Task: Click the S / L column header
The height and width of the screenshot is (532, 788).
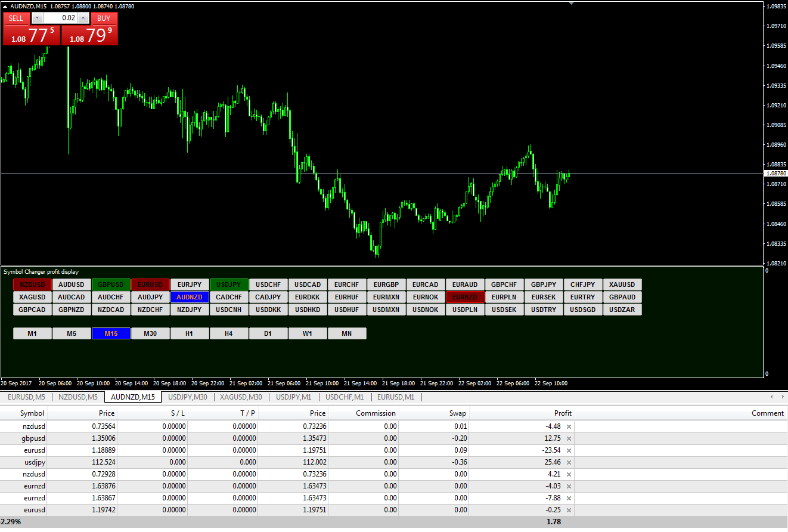Action: pyautogui.click(x=153, y=413)
